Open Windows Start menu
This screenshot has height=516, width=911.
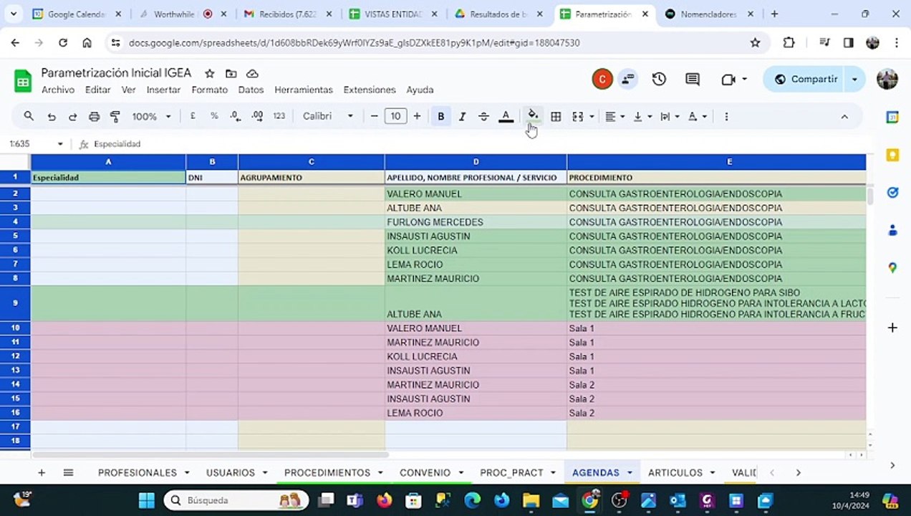(146, 500)
